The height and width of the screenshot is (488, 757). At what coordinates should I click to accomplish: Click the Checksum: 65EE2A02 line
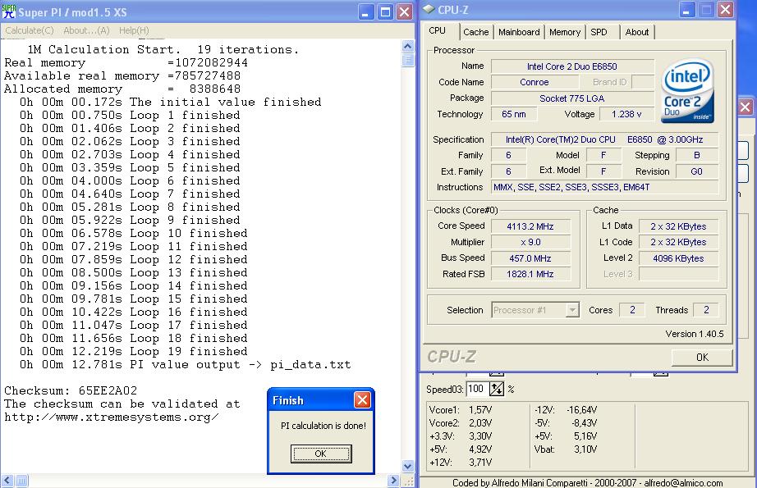71,390
